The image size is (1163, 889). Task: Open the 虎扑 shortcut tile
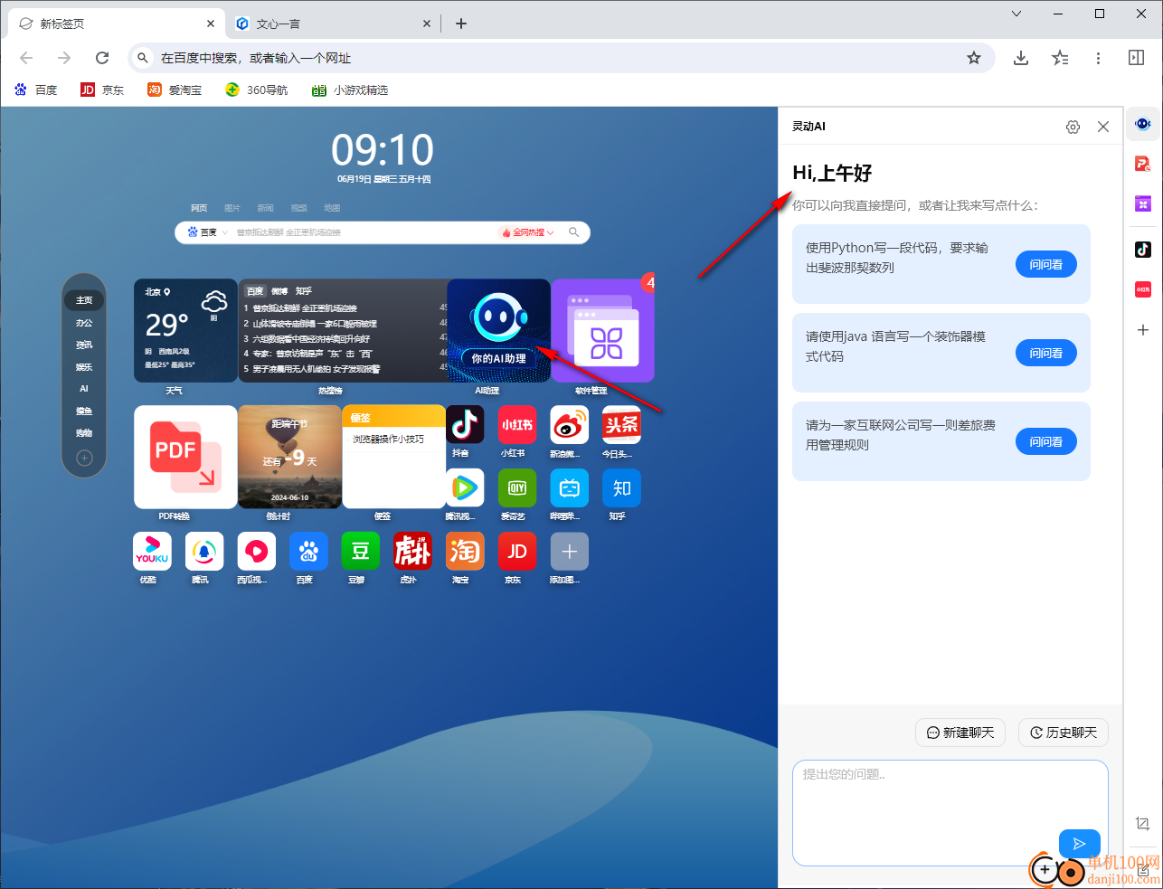[x=412, y=552]
